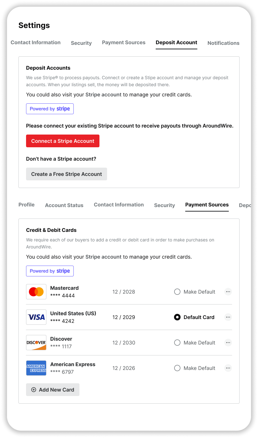Click the plus icon on Add New Card
Viewport: 258px width, 438px height.
tap(34, 389)
